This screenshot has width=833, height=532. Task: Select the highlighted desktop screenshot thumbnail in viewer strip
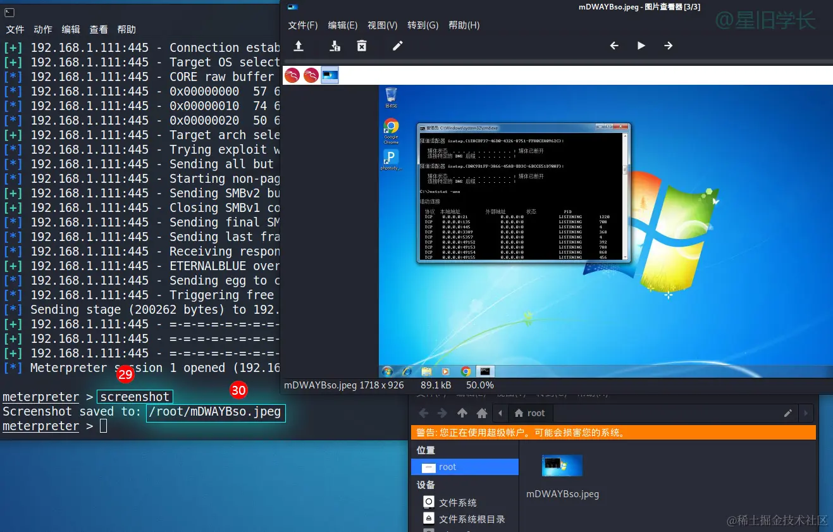[330, 75]
